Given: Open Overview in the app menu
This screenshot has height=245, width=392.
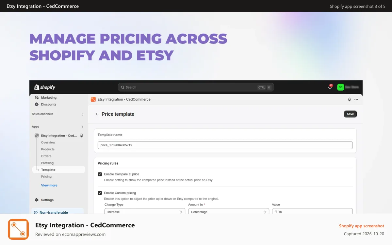Looking at the screenshot, I should (x=48, y=142).
